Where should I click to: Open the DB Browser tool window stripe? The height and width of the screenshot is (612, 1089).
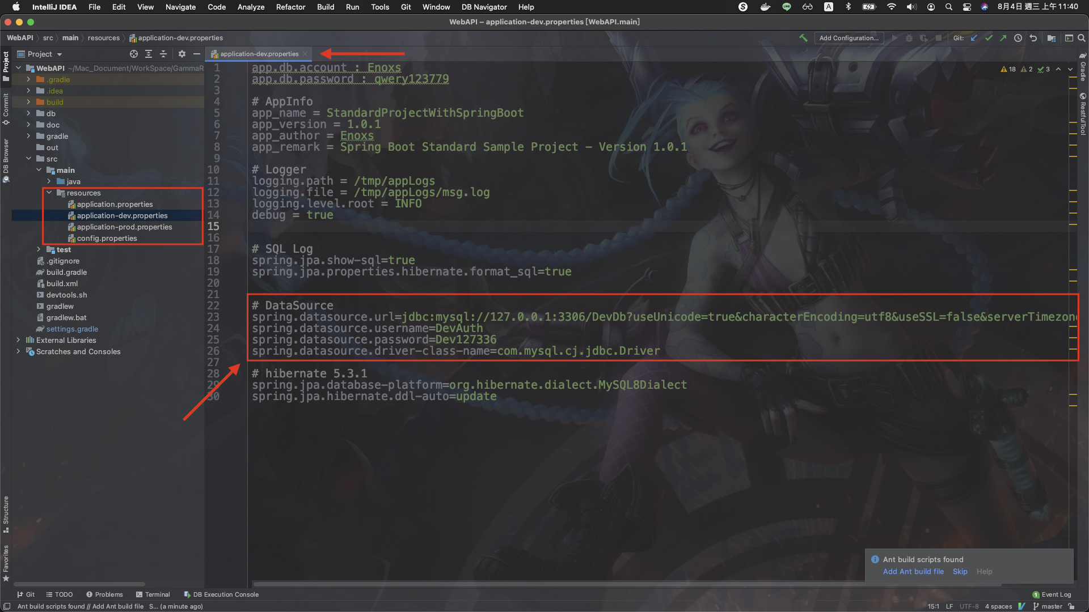click(6, 160)
